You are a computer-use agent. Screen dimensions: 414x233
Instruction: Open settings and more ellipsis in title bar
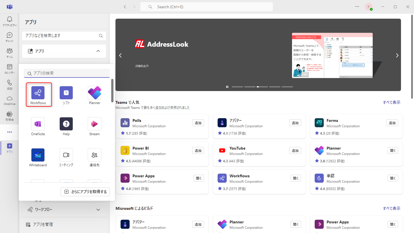(x=357, y=7)
